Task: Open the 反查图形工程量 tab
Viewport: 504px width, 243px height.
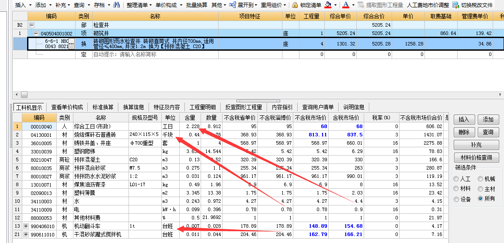Action: tap(243, 107)
